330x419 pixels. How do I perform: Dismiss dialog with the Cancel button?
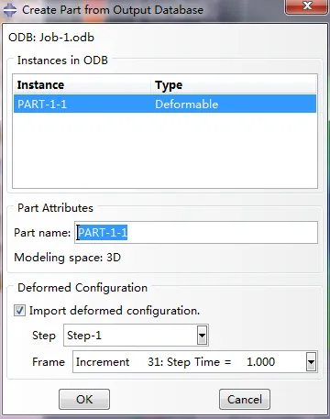(x=245, y=399)
